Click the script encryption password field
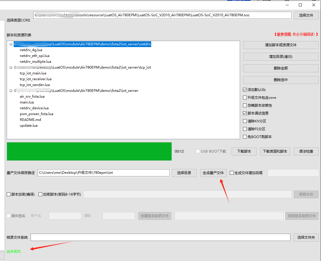The height and width of the screenshot is (261, 321). (x=188, y=194)
